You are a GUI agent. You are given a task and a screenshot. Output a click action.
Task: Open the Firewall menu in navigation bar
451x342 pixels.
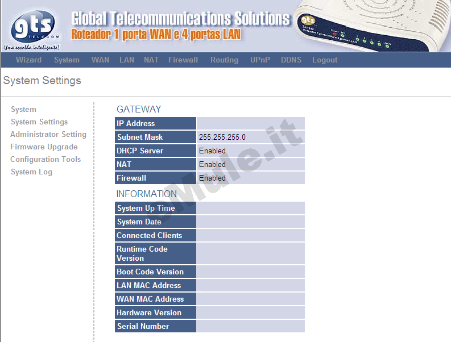[183, 60]
